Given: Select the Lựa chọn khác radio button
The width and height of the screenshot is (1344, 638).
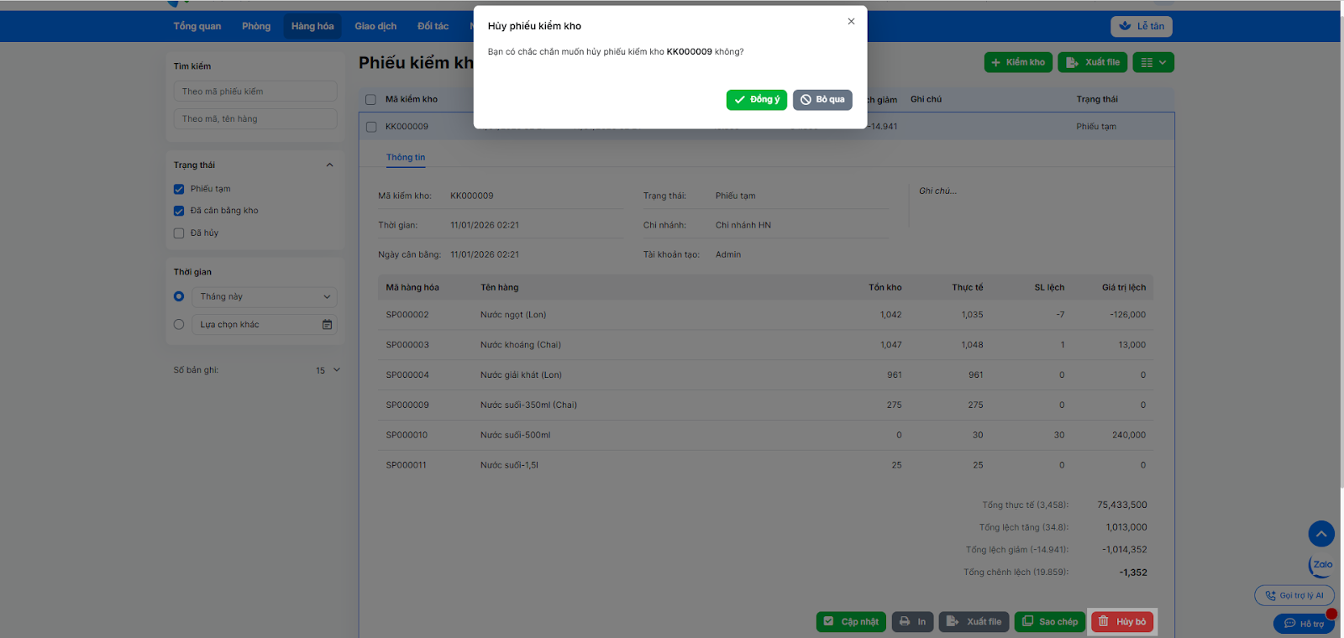Looking at the screenshot, I should pyautogui.click(x=179, y=325).
